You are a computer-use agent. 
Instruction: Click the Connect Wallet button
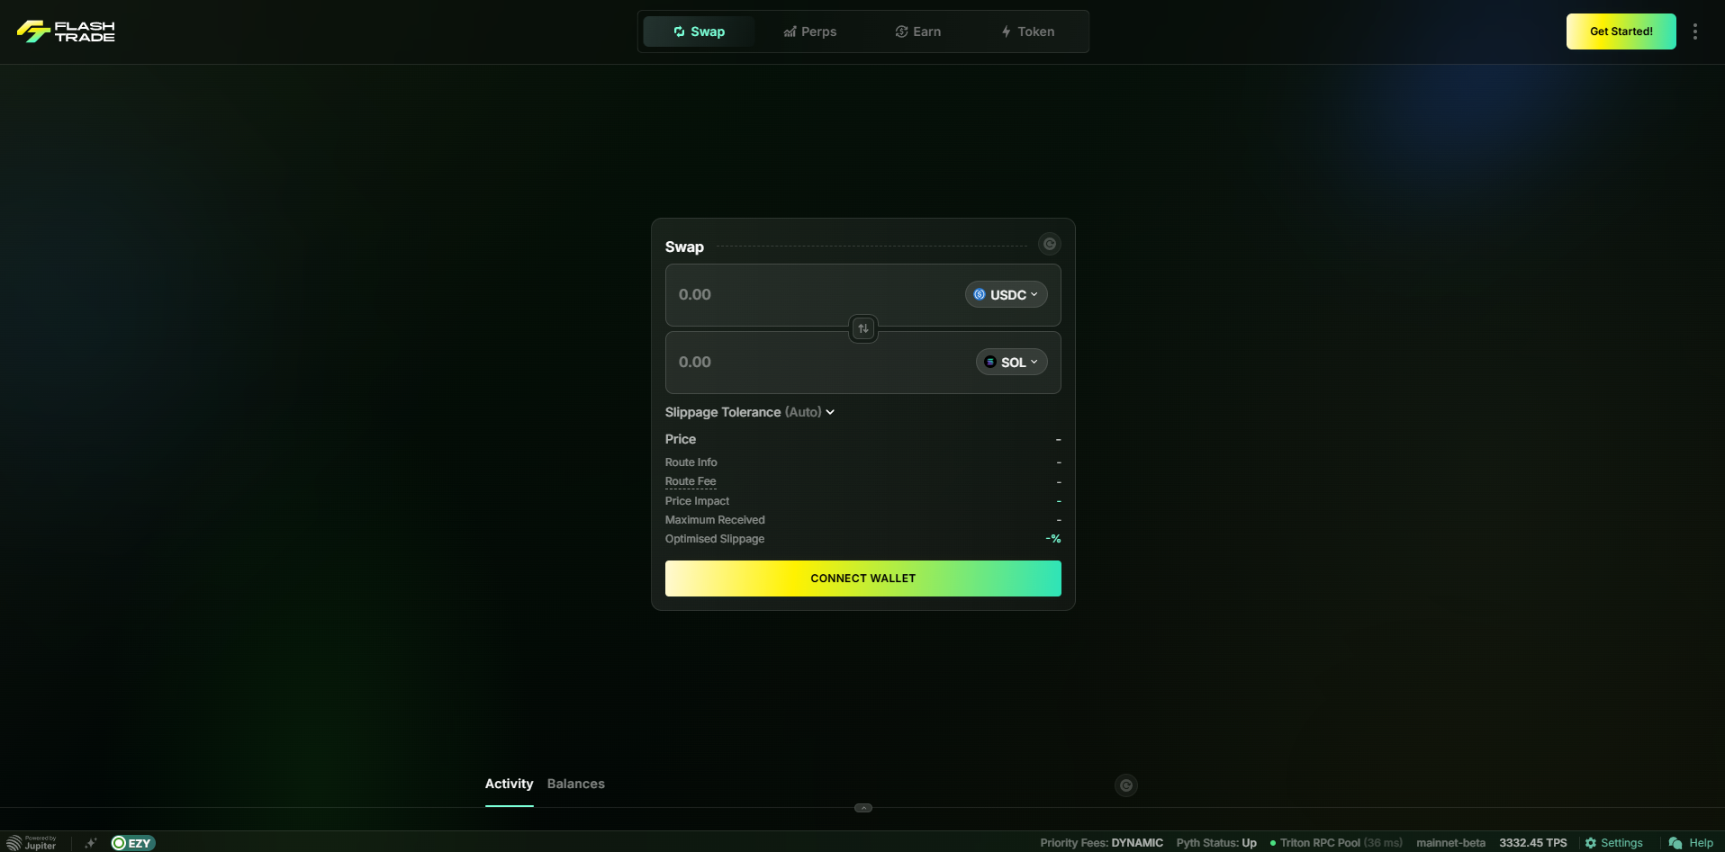pyautogui.click(x=862, y=578)
